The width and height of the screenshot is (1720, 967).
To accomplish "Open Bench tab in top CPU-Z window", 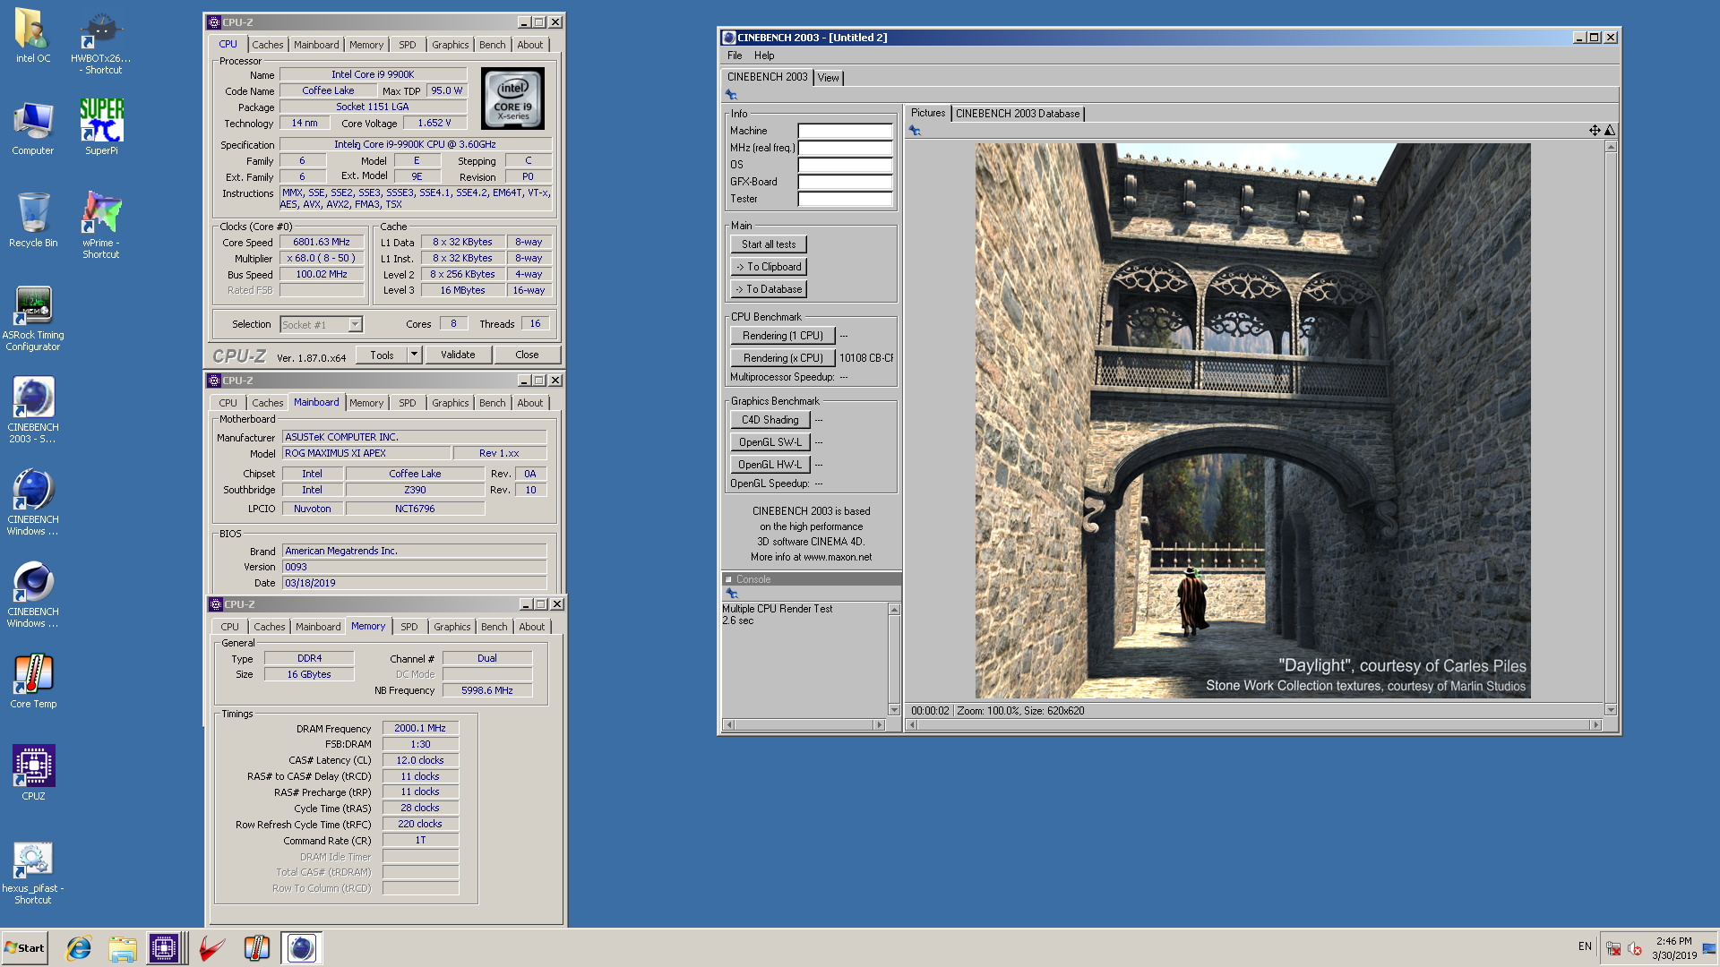I will [492, 45].
